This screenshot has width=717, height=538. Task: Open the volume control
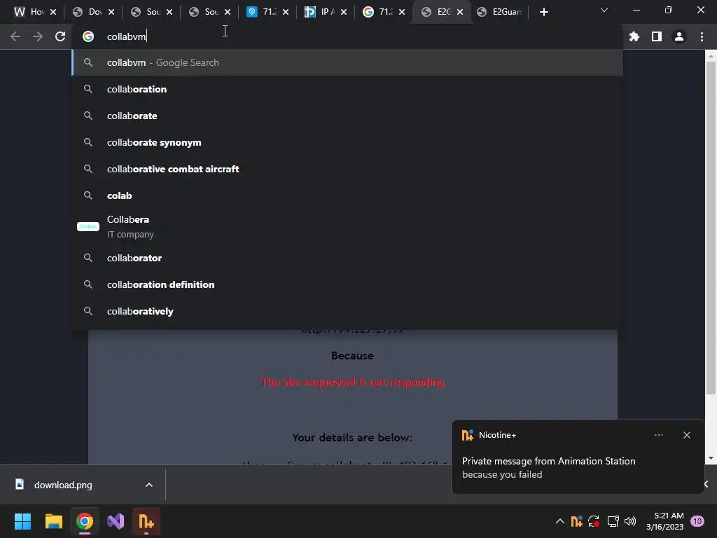630,521
